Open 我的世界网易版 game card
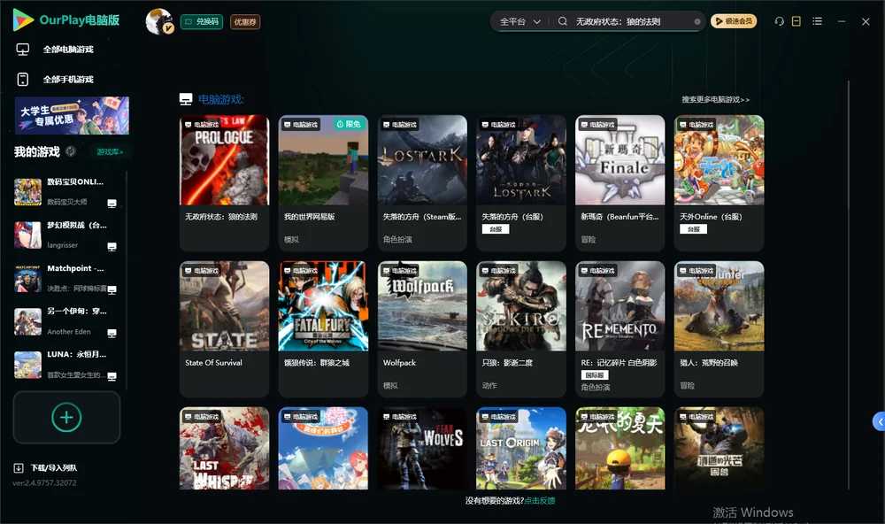The width and height of the screenshot is (885, 524). click(x=323, y=183)
